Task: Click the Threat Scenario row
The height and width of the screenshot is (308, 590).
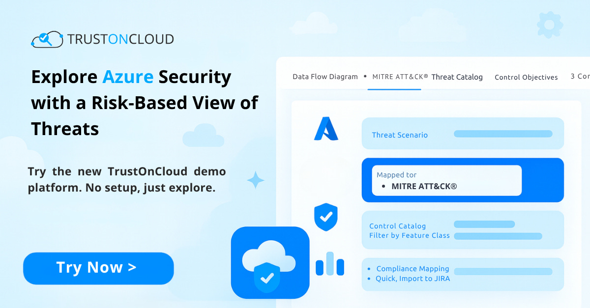Action: tap(463, 134)
